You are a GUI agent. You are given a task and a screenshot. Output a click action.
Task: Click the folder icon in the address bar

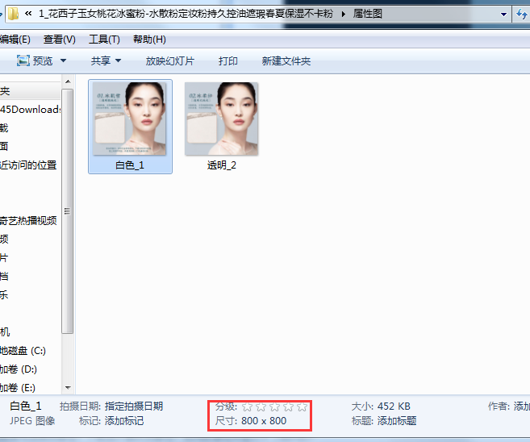coord(13,14)
